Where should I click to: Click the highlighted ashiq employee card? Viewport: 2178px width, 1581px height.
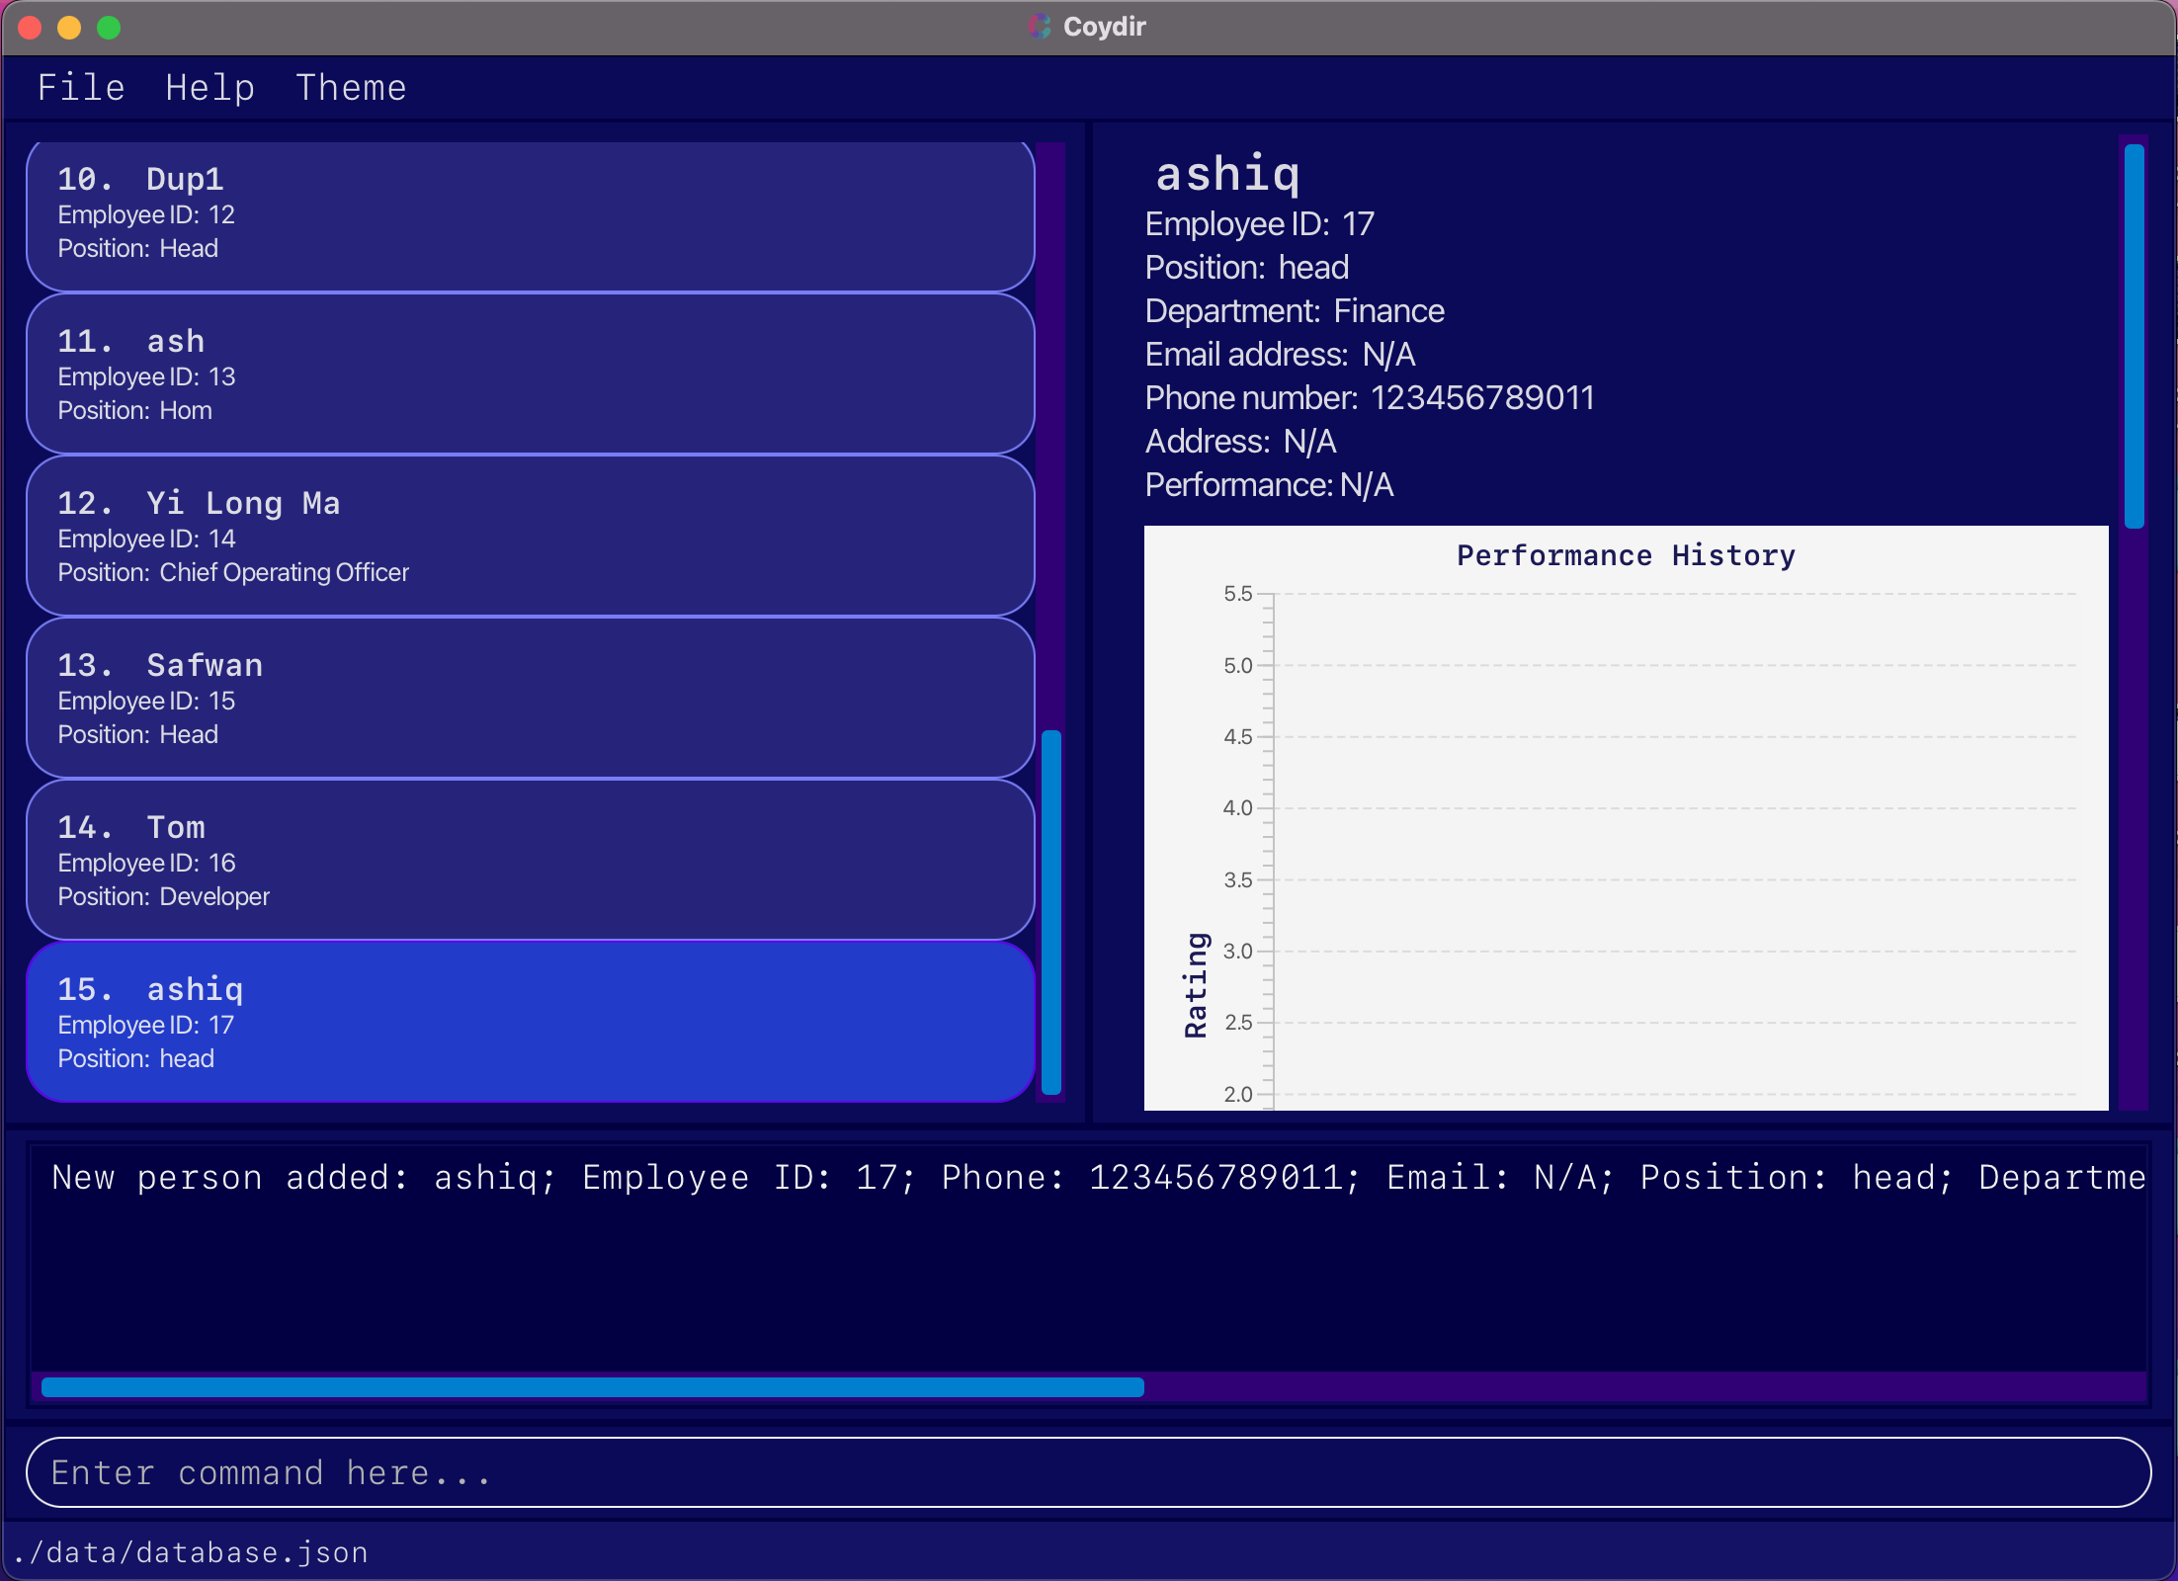click(x=530, y=1023)
